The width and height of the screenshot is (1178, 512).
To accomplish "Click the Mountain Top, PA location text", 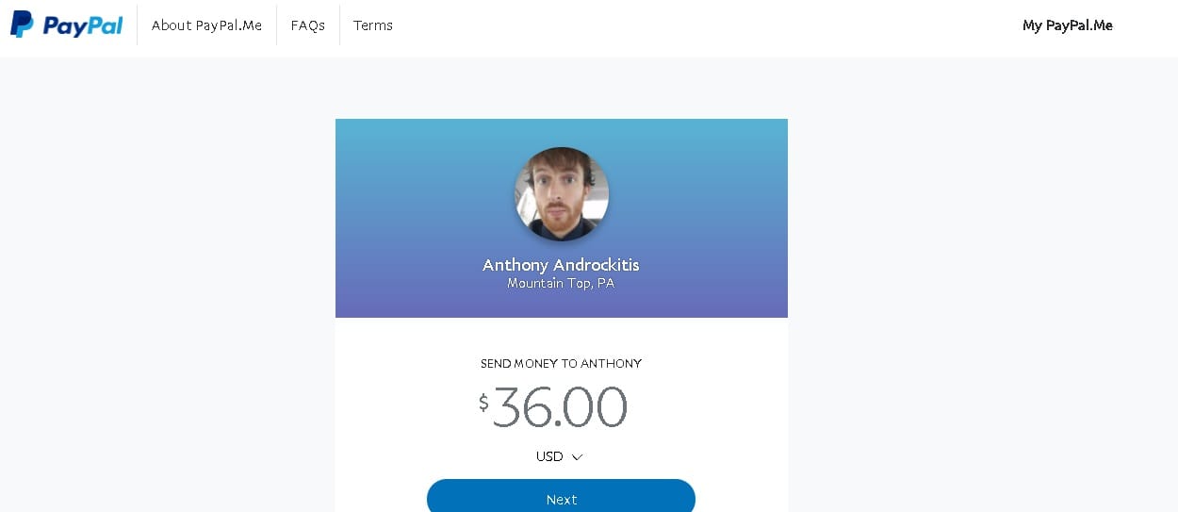I will 561,283.
